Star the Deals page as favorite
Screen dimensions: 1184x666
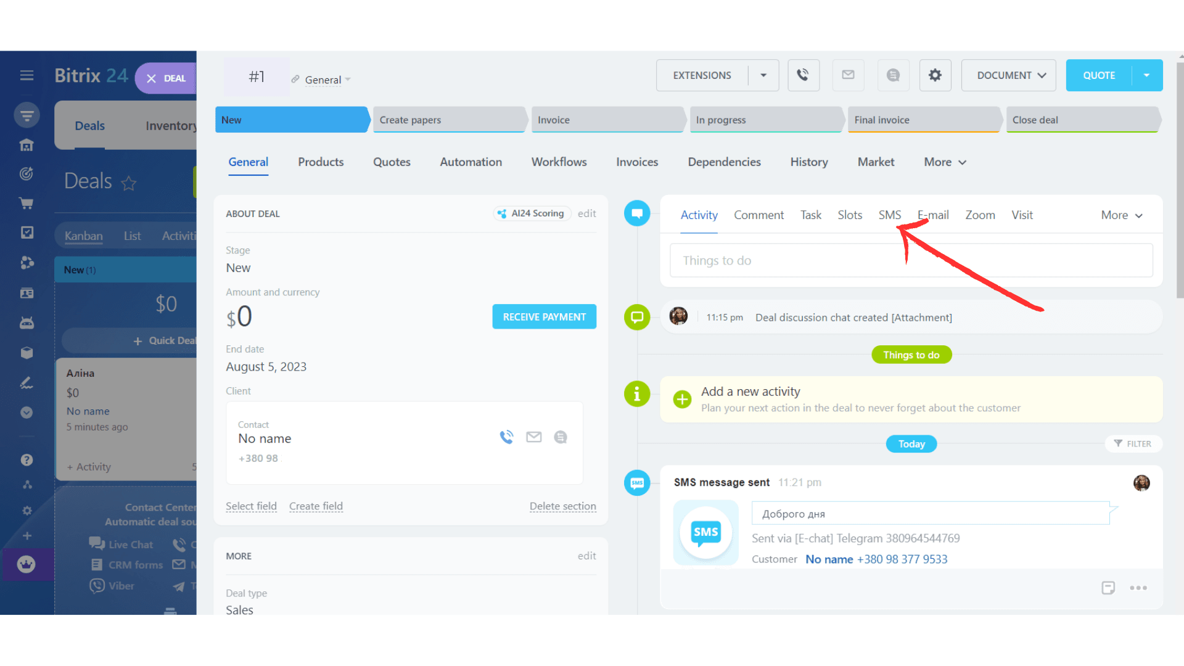pyautogui.click(x=128, y=183)
